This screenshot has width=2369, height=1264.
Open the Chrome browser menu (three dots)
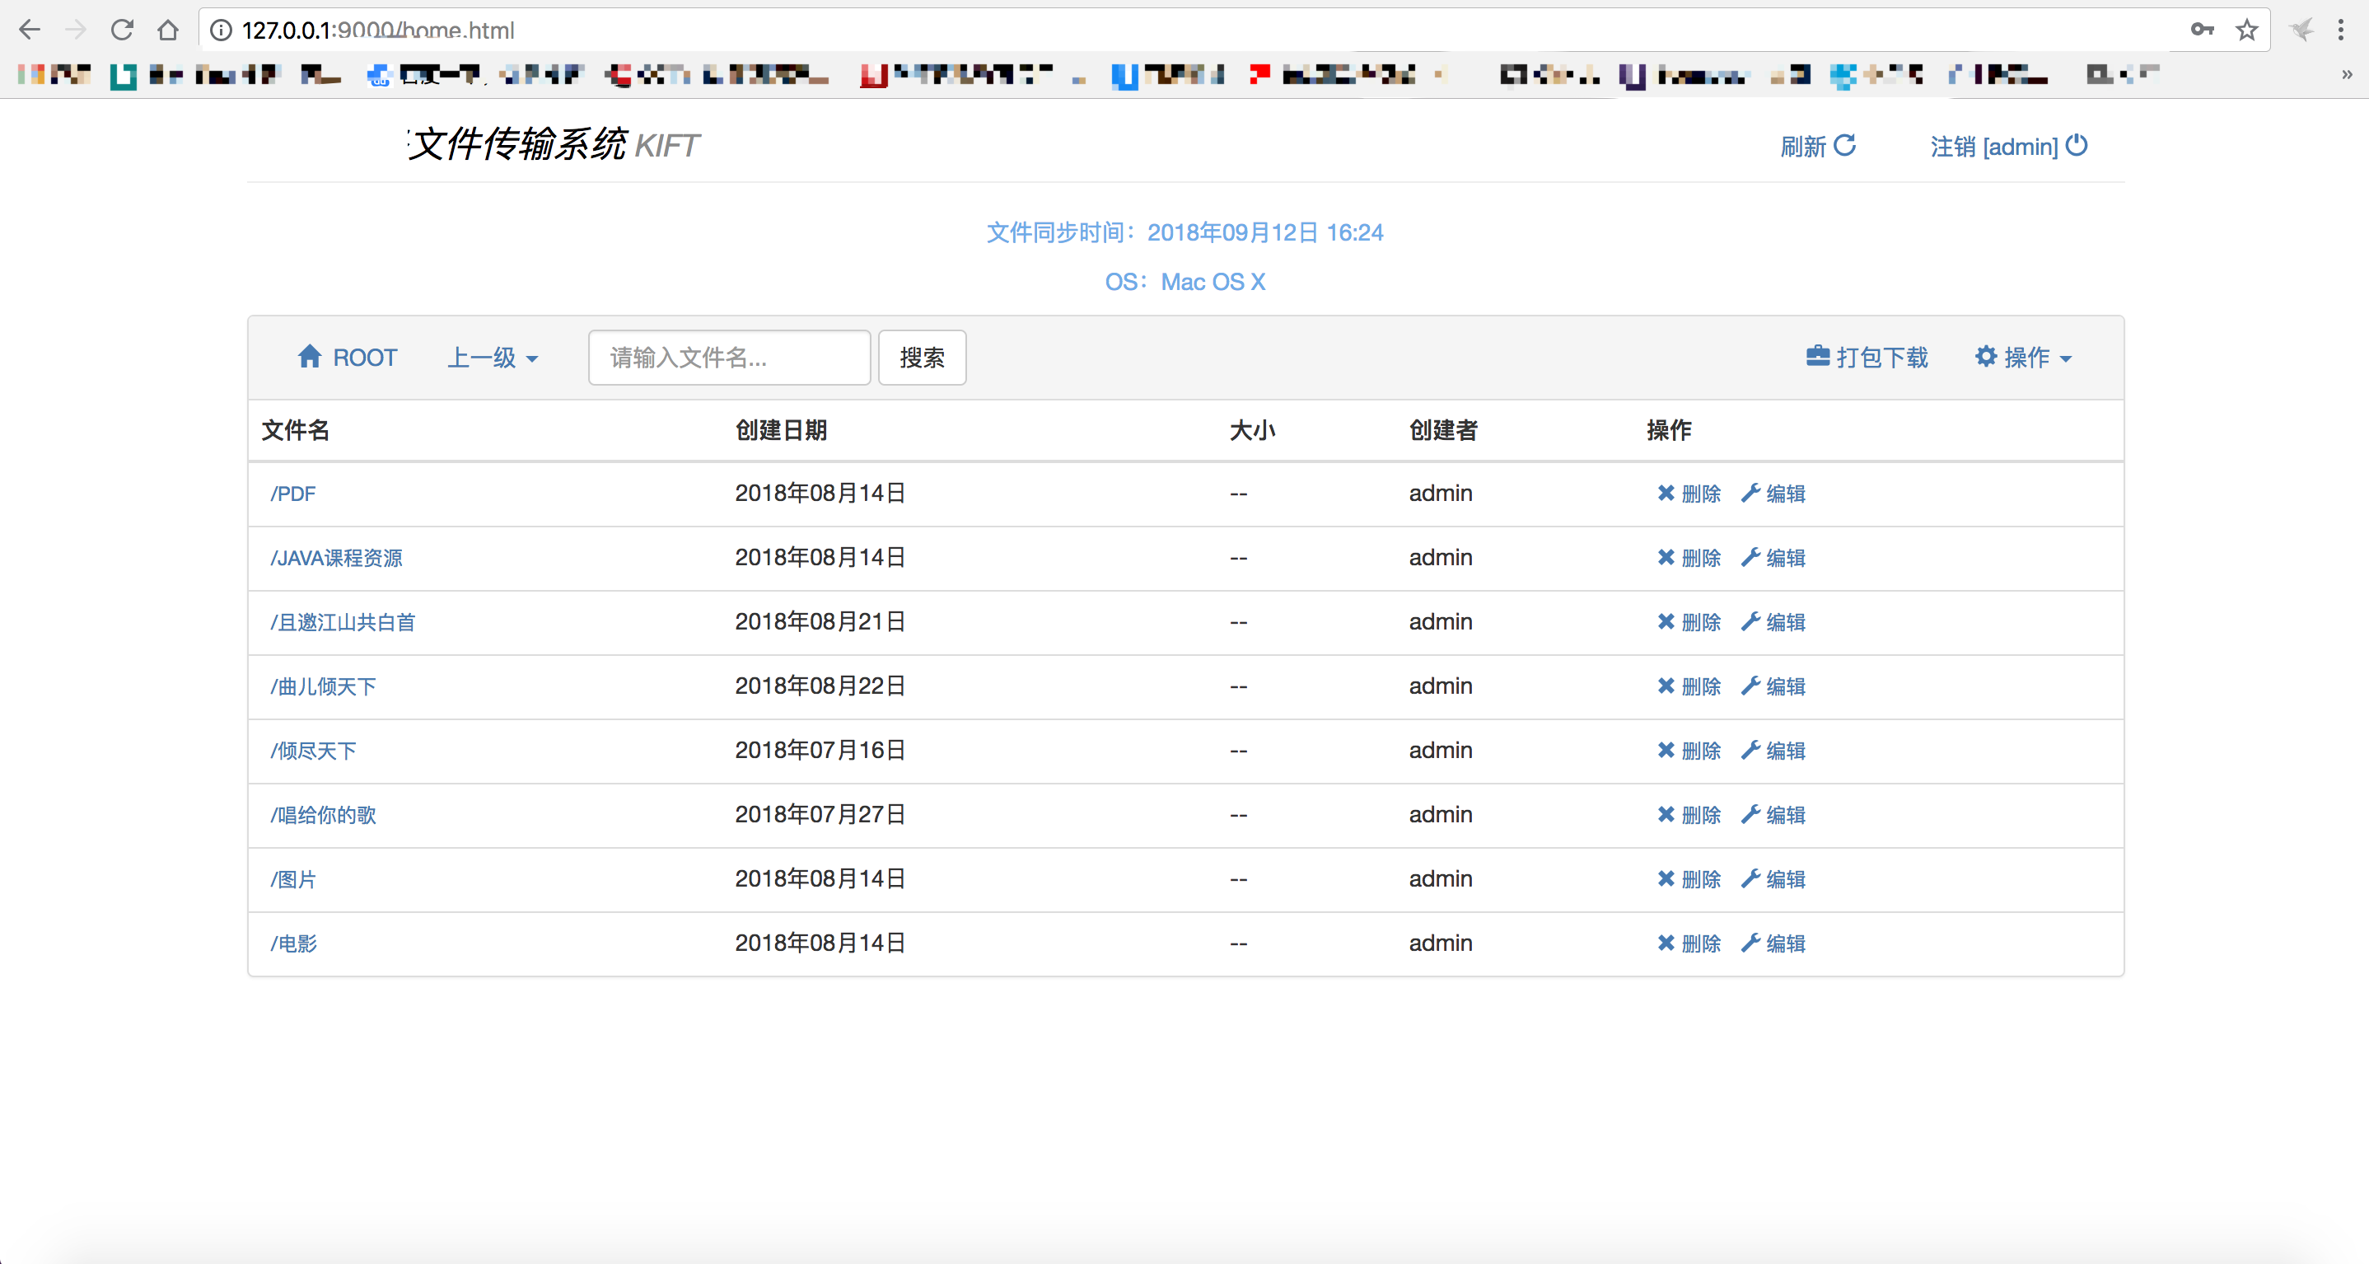coord(2340,30)
